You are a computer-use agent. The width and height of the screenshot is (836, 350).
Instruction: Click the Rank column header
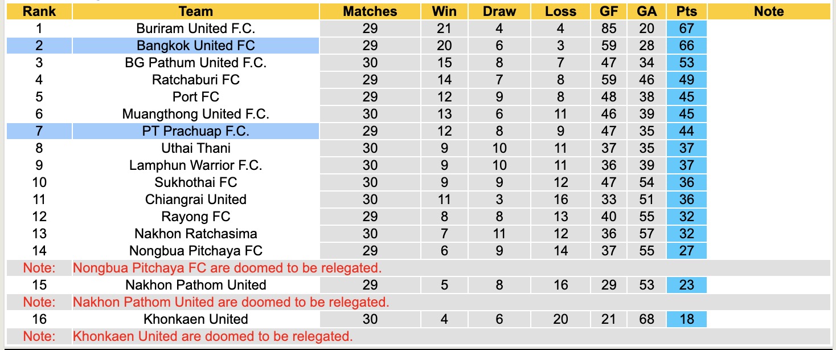click(39, 11)
